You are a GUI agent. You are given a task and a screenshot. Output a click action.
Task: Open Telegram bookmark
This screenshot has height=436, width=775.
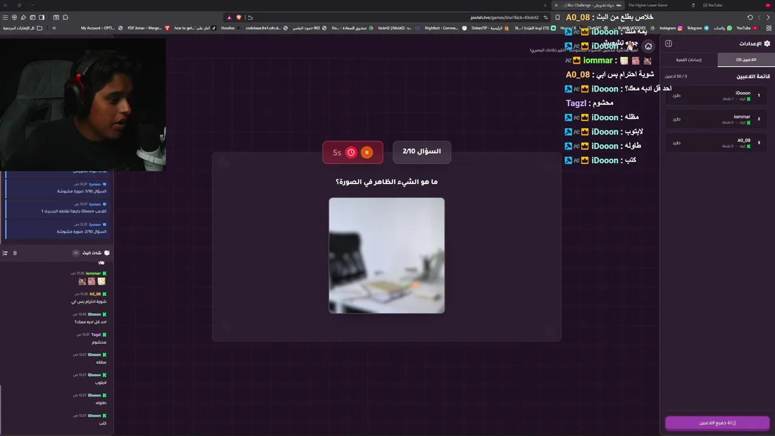[x=697, y=28]
